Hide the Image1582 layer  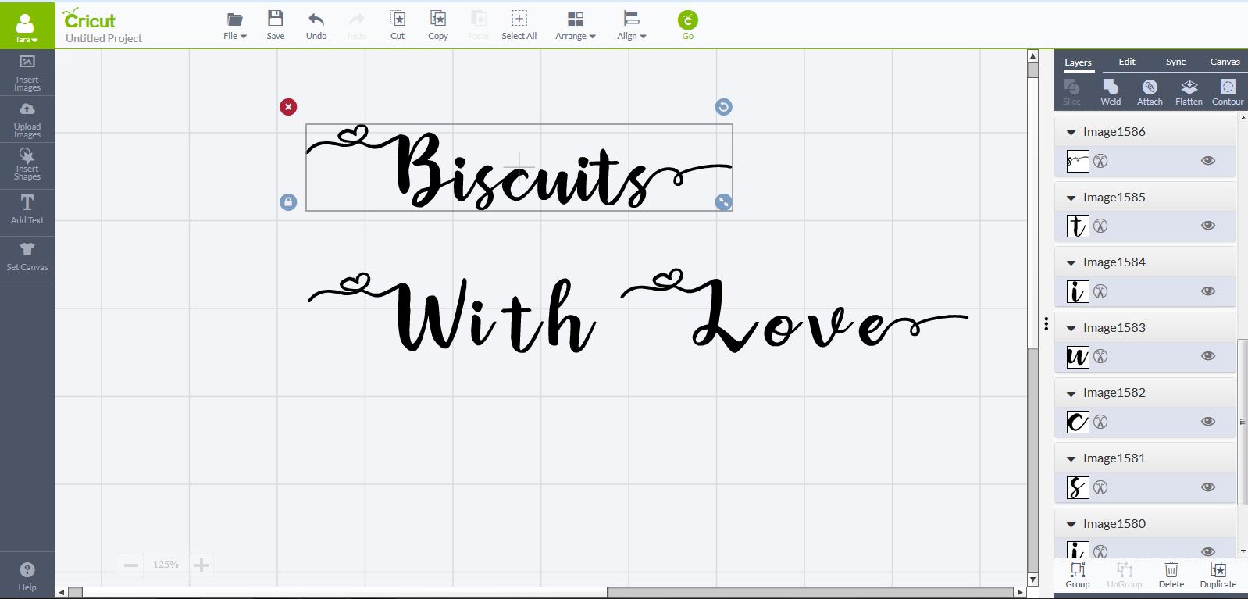(1208, 422)
